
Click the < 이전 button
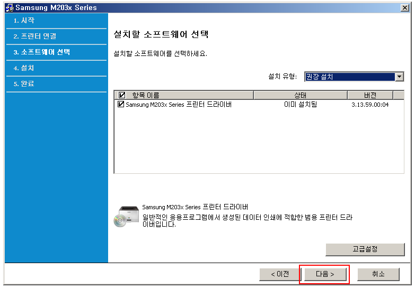coord(280,274)
